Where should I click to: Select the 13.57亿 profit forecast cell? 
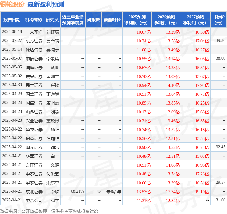click(144, 192)
